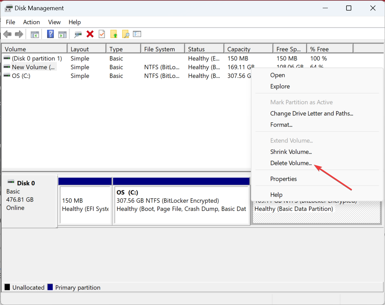Click the Forward arrow toolbar icon
The height and width of the screenshot is (305, 385).
(19, 34)
